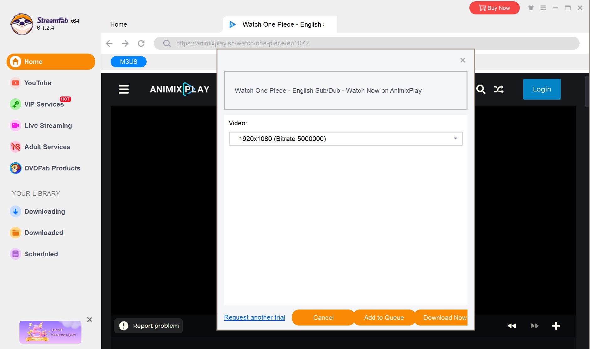Click the Adult Services 18 icon

[15, 147]
